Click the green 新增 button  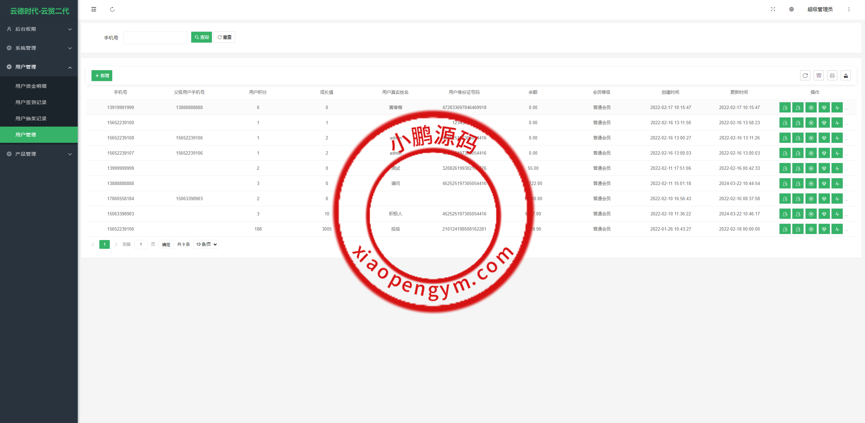102,76
